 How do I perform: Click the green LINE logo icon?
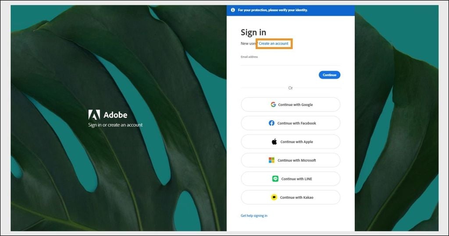pos(275,179)
